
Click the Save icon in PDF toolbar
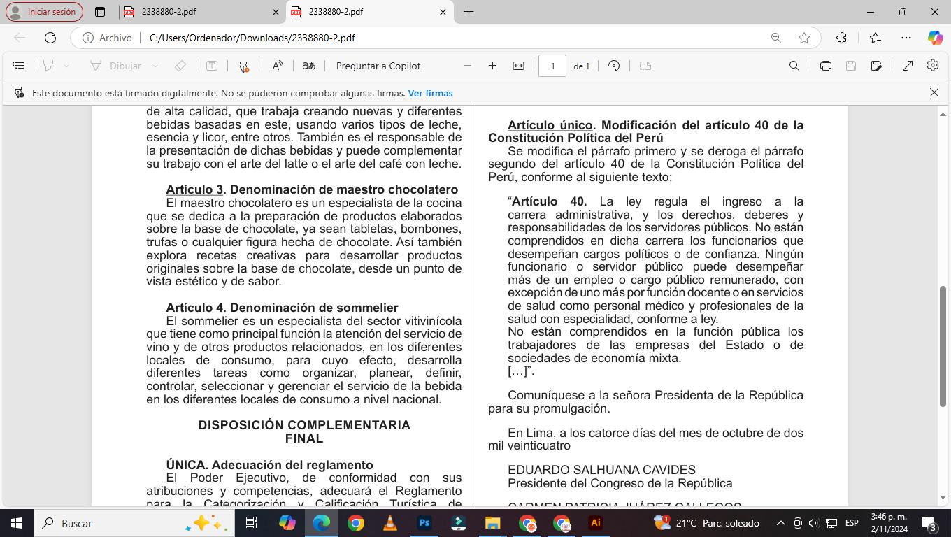tap(851, 66)
